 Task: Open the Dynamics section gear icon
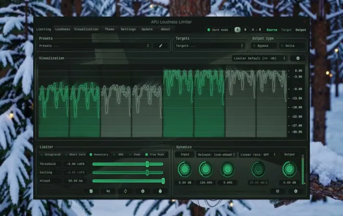pyautogui.click(x=296, y=191)
